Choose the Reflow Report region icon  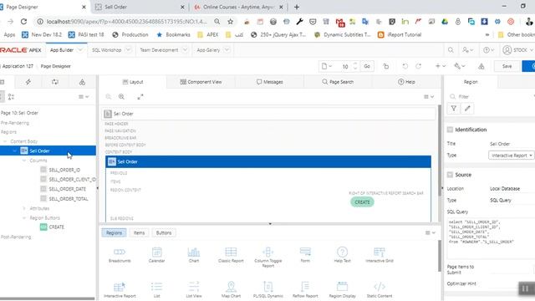(x=305, y=287)
